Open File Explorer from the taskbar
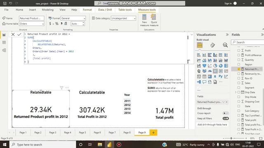The image size is (264, 148). [100, 144]
